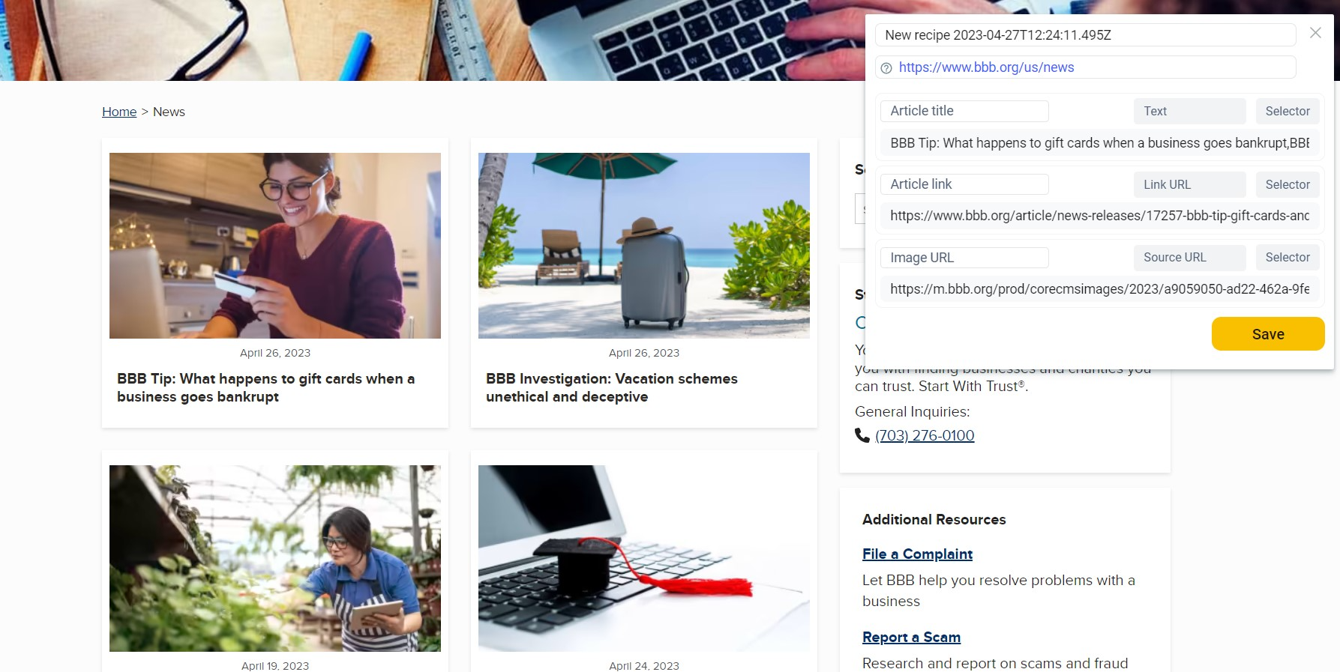Open the File a Complaint link
This screenshot has height=672, width=1340.
tap(917, 554)
